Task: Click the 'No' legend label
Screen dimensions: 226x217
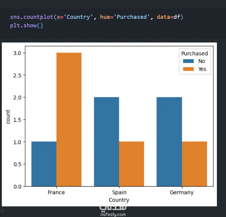Action: click(201, 61)
